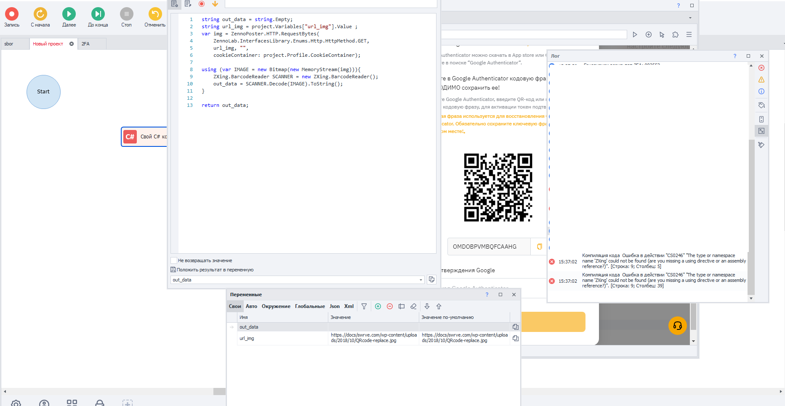This screenshot has height=406, width=785.
Task: Toggle error messages filter in log
Action: pyautogui.click(x=761, y=68)
